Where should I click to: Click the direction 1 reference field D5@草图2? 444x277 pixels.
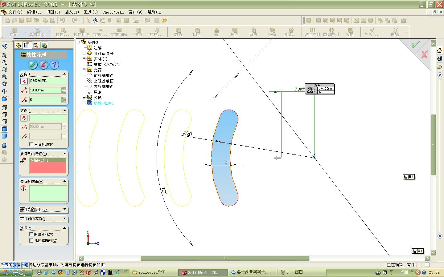48,81
